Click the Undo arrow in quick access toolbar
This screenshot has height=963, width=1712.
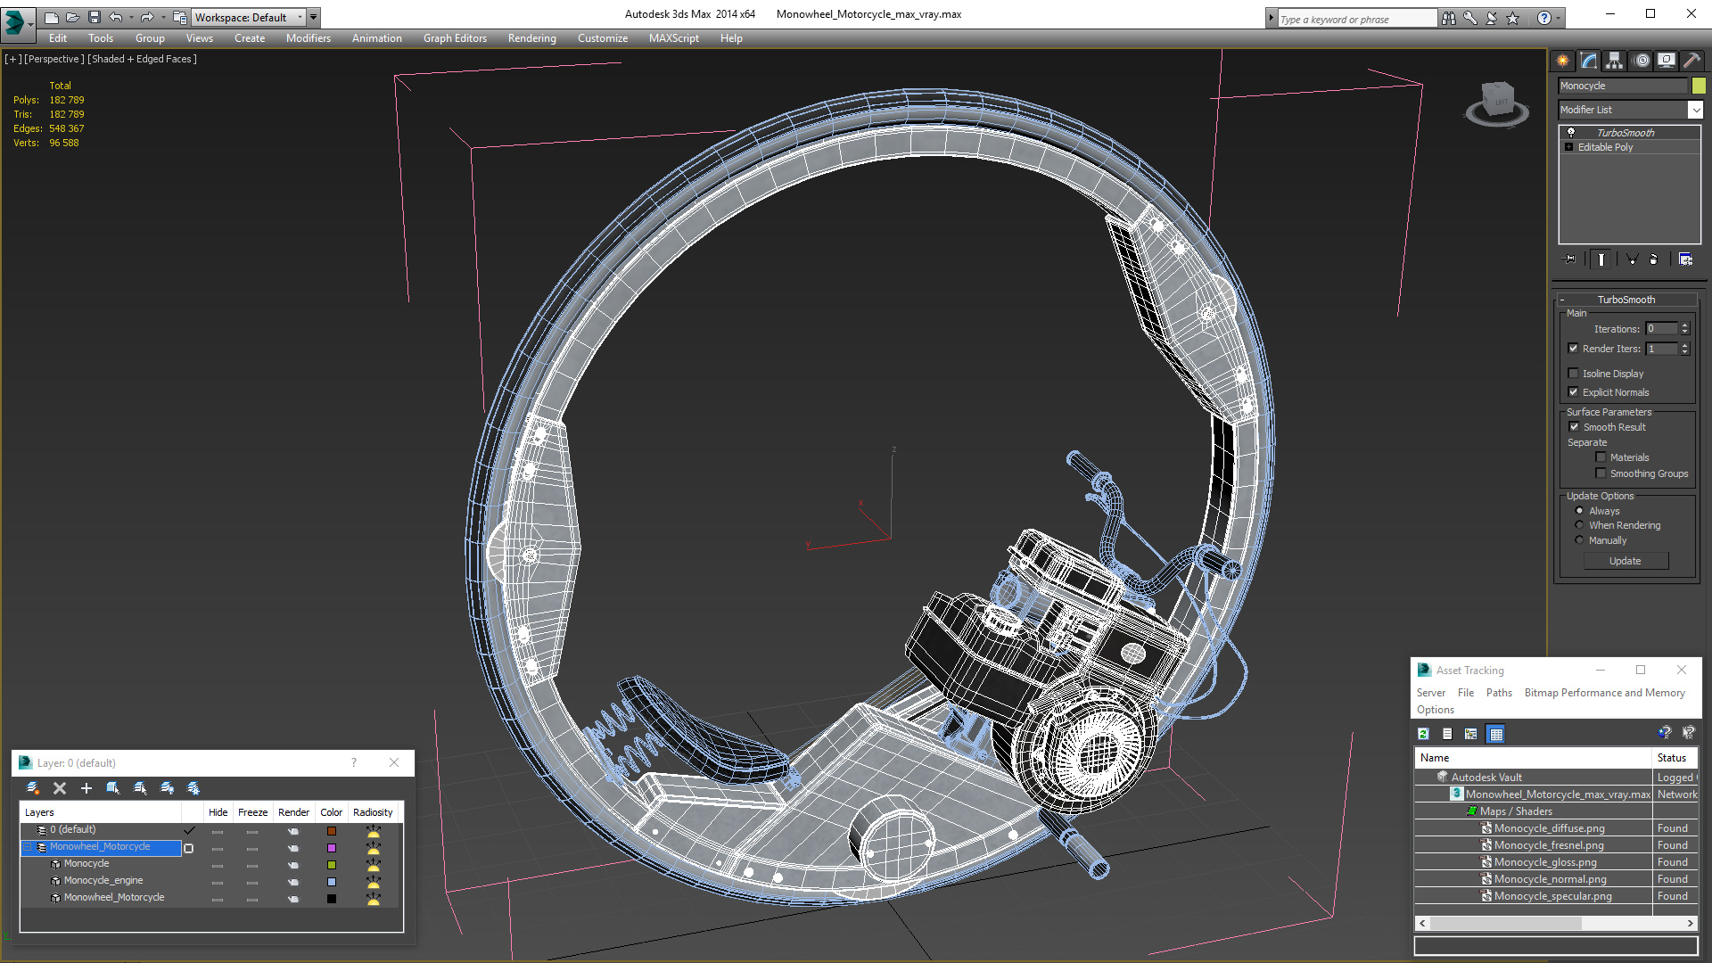[x=116, y=17]
